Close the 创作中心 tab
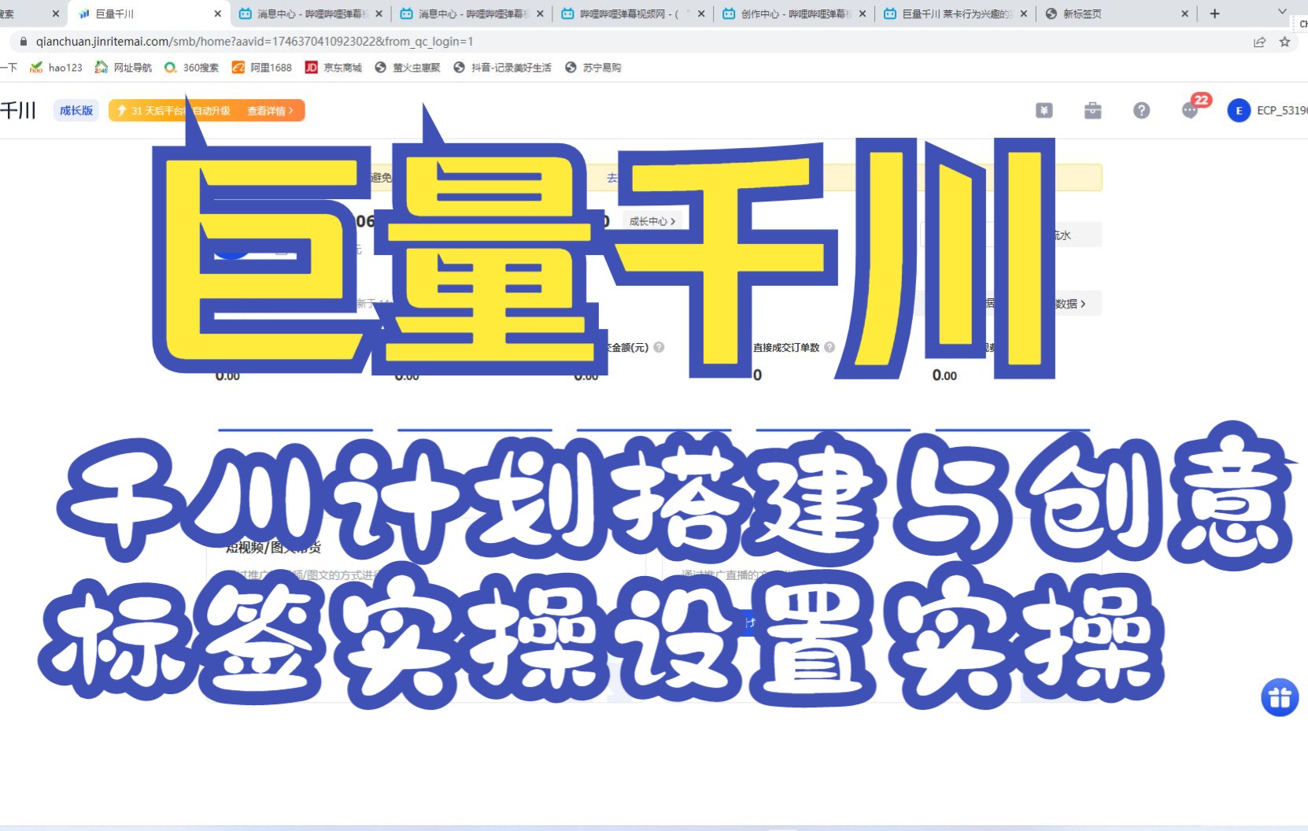 coord(863,13)
